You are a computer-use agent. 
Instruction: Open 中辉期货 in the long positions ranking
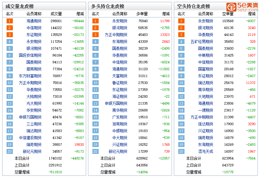(120, 131)
